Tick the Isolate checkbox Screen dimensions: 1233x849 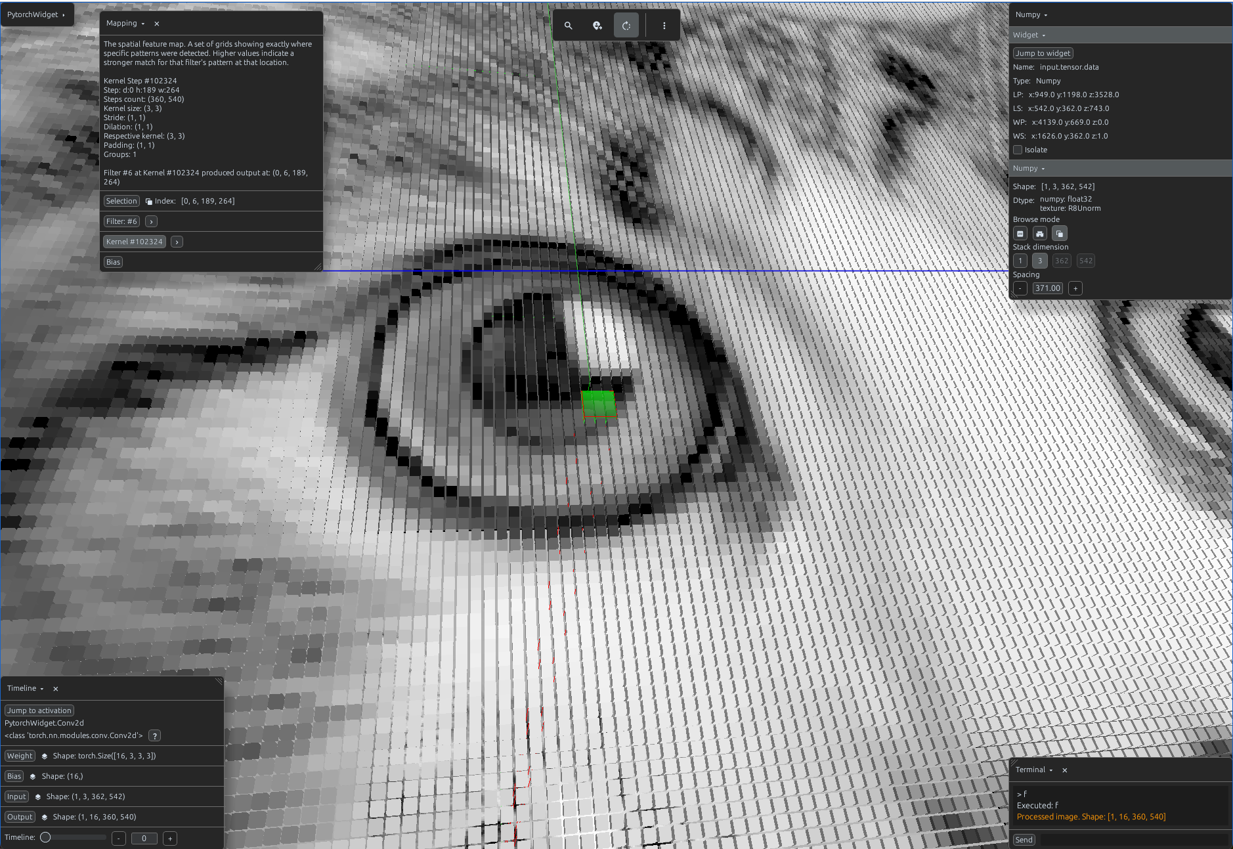tap(1018, 150)
